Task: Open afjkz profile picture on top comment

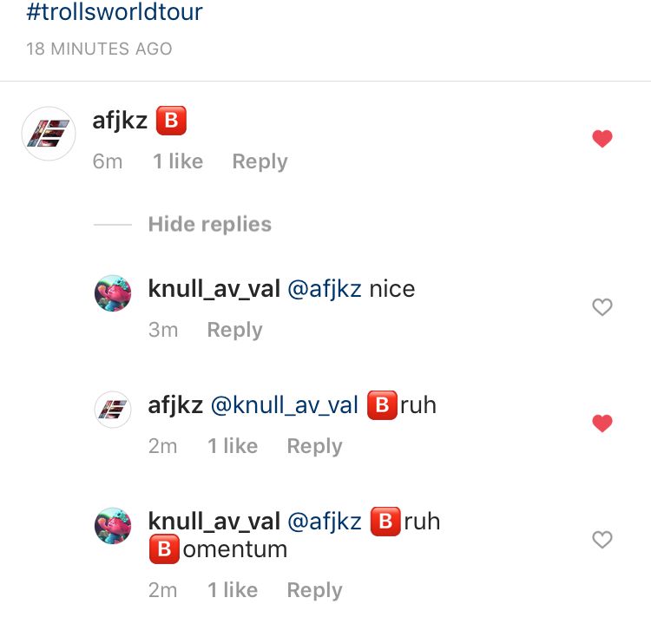Action: pyautogui.click(x=49, y=134)
